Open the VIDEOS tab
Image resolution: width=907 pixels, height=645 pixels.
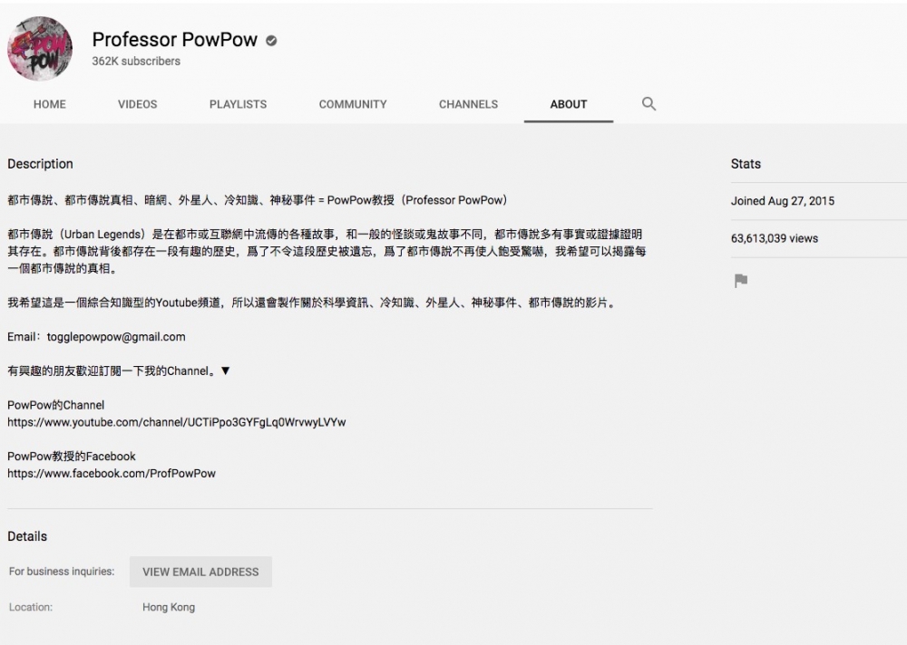point(137,104)
